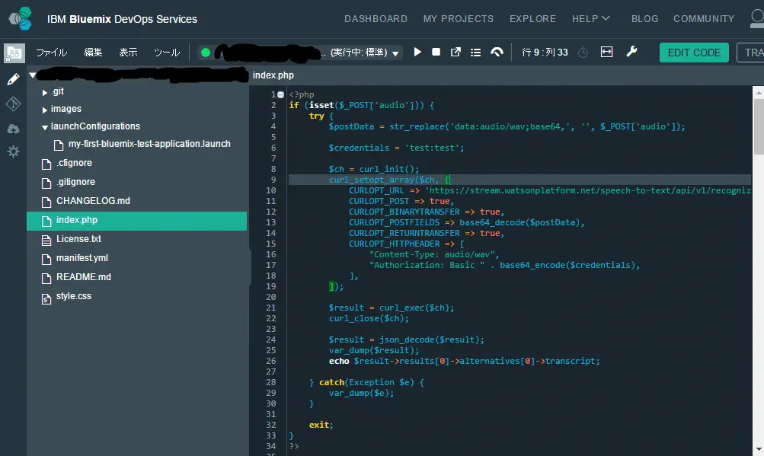
Task: Go to MY PROJECTS link
Action: click(458, 19)
